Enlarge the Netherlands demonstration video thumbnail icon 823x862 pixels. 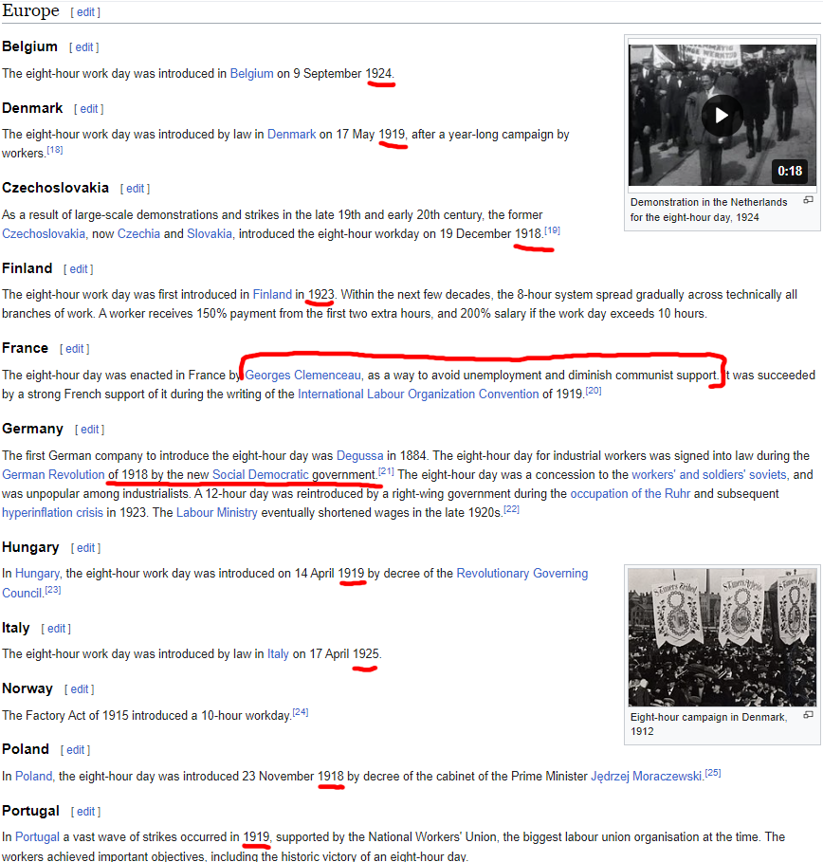(x=808, y=201)
